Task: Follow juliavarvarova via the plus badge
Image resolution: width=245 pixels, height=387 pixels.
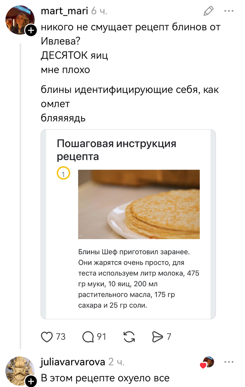Action: pos(31,382)
